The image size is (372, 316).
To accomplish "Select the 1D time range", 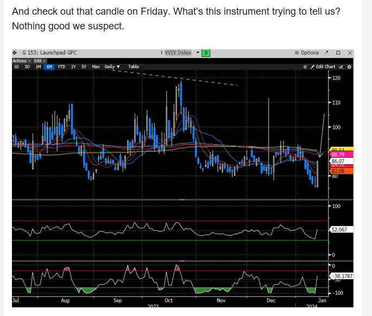I will 16,67.
